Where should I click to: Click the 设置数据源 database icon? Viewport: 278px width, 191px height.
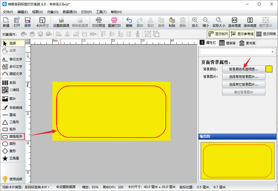(x=61, y=22)
